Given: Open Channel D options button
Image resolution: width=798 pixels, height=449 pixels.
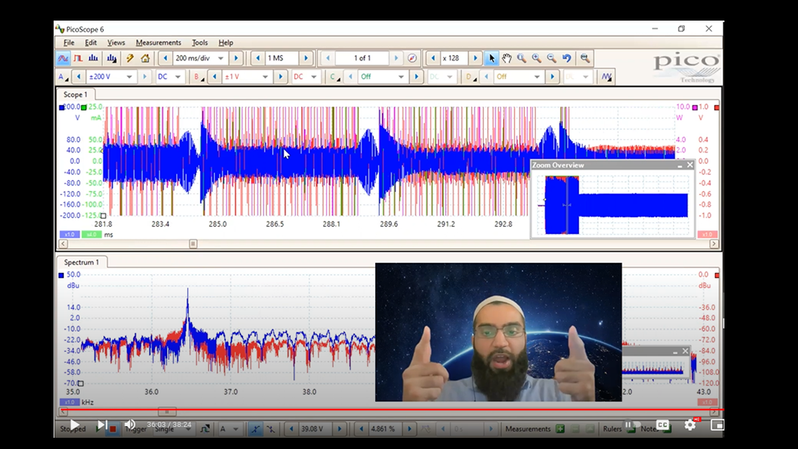Looking at the screenshot, I should pos(470,77).
